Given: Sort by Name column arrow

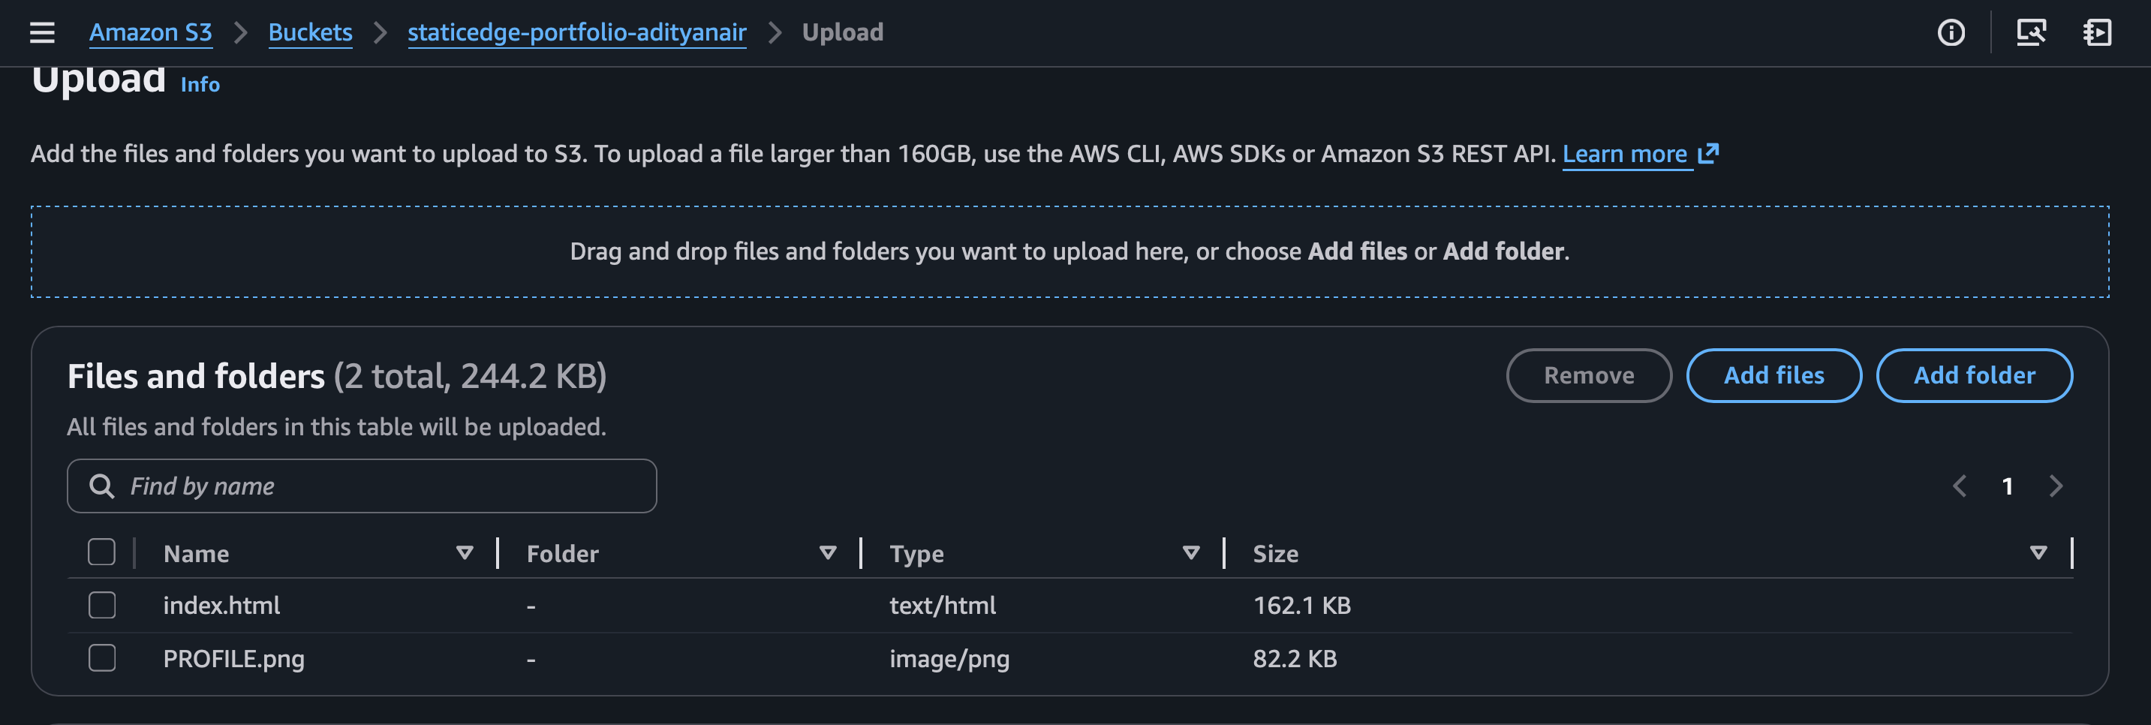Looking at the screenshot, I should (x=465, y=553).
